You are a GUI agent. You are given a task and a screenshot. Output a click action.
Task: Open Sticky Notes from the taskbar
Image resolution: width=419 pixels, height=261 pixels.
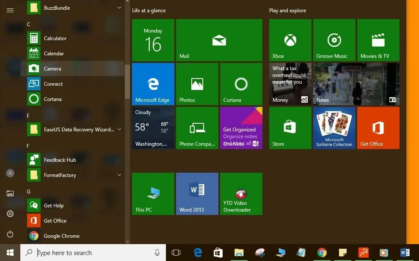tap(342, 253)
